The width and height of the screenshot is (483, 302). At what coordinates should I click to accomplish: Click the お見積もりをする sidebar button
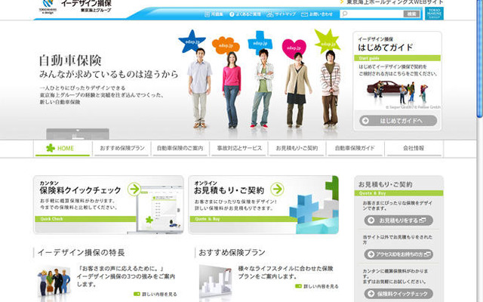click(x=398, y=220)
